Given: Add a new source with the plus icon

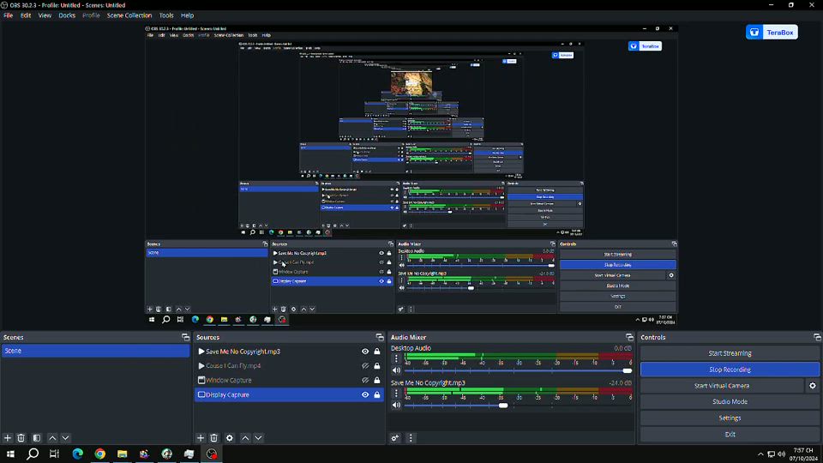Looking at the screenshot, I should coord(201,438).
